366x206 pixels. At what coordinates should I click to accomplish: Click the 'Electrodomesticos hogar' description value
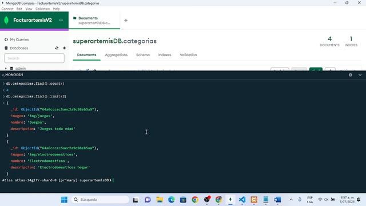pyautogui.click(x=63, y=168)
